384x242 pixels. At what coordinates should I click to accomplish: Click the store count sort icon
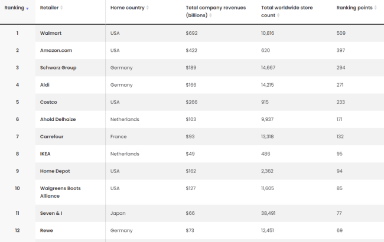pos(278,15)
